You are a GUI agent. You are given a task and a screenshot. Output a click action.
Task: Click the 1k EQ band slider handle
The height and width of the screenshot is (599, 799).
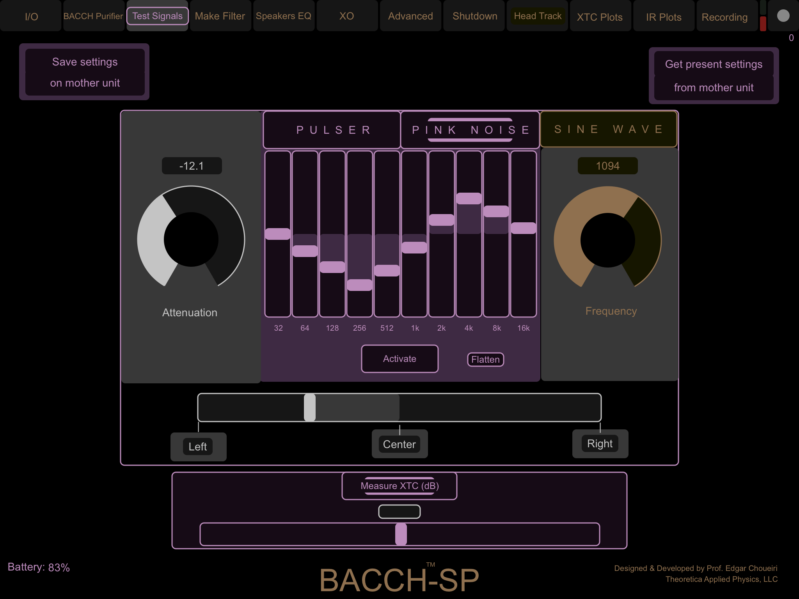pos(414,247)
